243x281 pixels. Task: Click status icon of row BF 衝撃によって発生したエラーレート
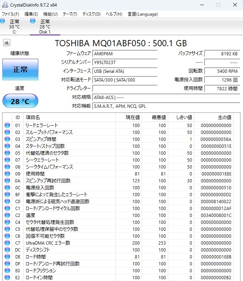tap(7, 194)
